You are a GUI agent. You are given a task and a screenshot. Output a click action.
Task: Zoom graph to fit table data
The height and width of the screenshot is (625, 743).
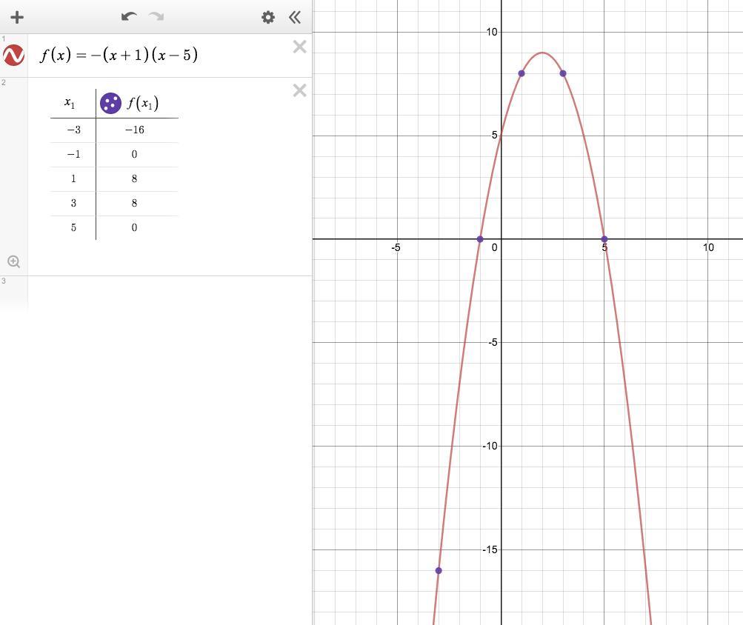tap(14, 261)
